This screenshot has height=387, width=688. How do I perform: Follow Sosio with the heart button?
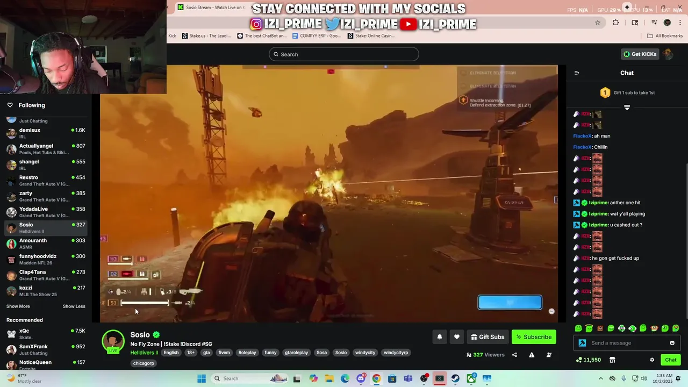456,337
